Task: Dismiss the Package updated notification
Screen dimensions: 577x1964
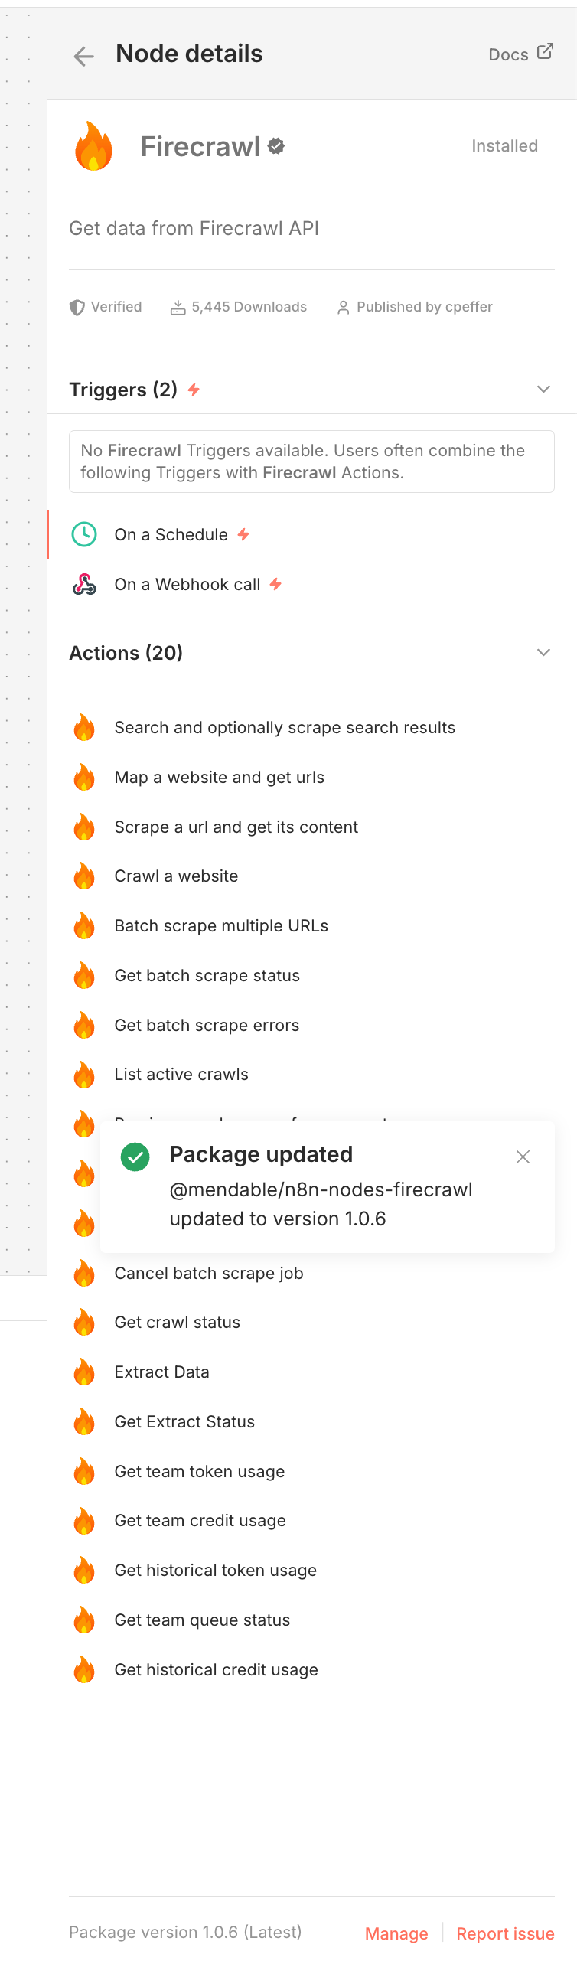Action: pos(523,1157)
